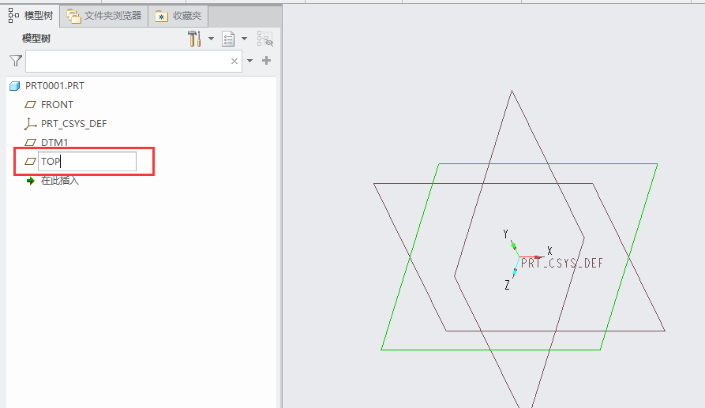Click the FRONT plane icon
Image resolution: width=705 pixels, height=408 pixels.
(30, 105)
